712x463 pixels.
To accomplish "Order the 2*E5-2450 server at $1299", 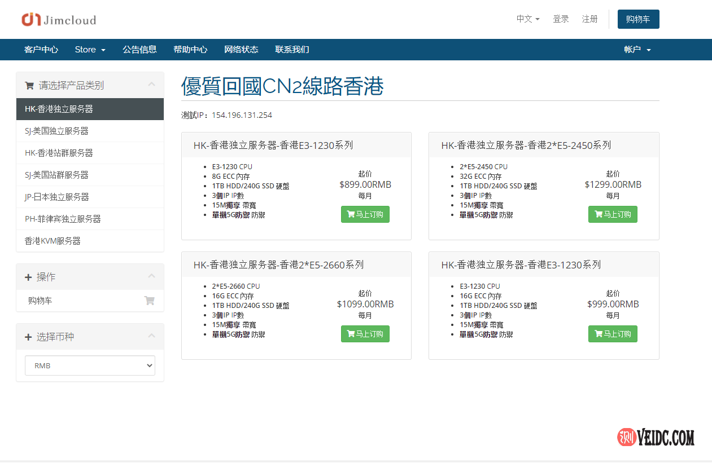I will [613, 214].
